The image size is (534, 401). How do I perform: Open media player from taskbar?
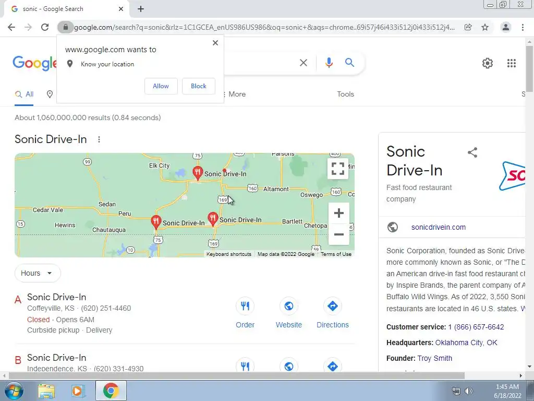[x=78, y=391]
